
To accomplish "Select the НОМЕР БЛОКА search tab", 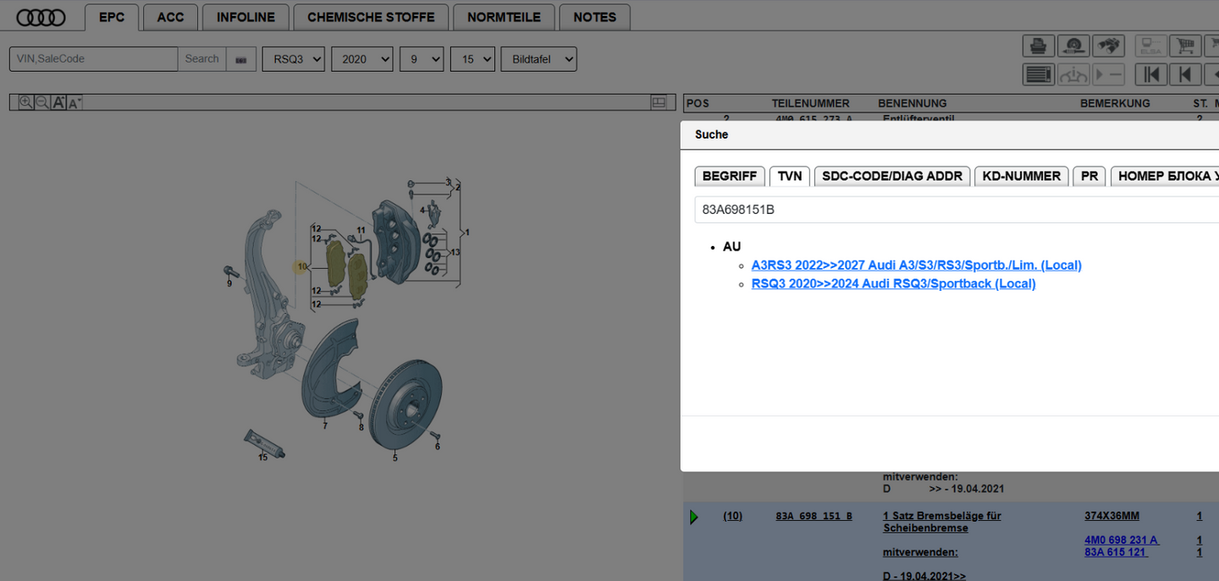I will pos(1165,176).
